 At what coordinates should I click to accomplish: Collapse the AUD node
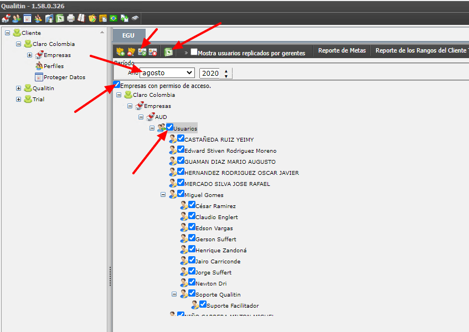click(x=141, y=117)
